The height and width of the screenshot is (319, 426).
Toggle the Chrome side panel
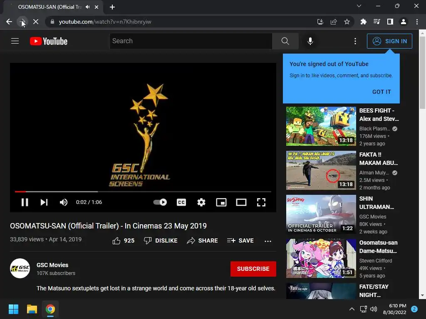coord(390,22)
